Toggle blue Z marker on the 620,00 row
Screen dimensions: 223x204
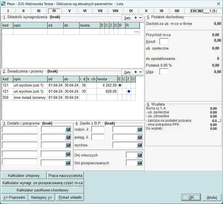pyautogui.click(x=129, y=91)
